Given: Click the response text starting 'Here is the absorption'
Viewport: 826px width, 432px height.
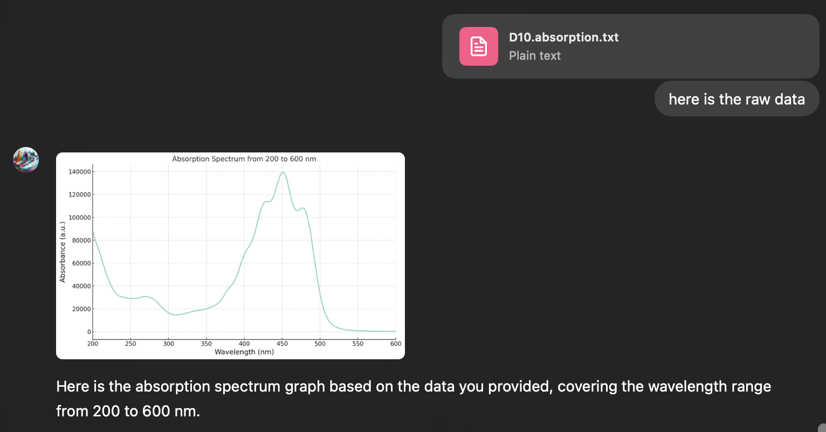Looking at the screenshot, I should (x=414, y=399).
